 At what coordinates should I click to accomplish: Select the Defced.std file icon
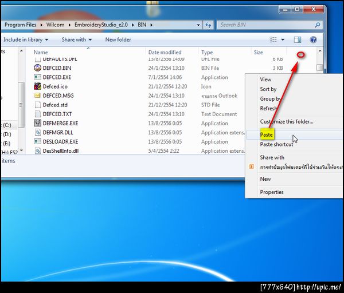(x=38, y=105)
